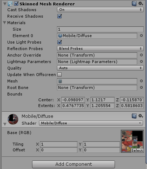Screen dimensions: 147x169
Task: Click Materials Size input field
Action: (x=100, y=29)
